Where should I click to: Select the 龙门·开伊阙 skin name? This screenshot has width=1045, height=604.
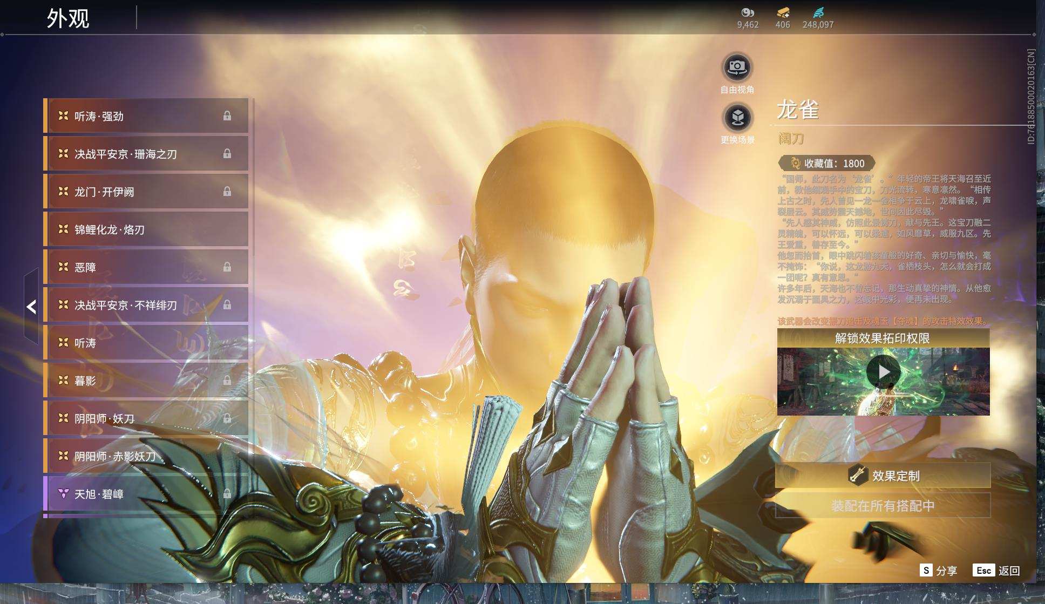pos(104,192)
